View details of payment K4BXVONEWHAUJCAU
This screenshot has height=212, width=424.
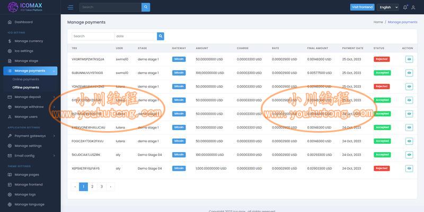pos(409,127)
